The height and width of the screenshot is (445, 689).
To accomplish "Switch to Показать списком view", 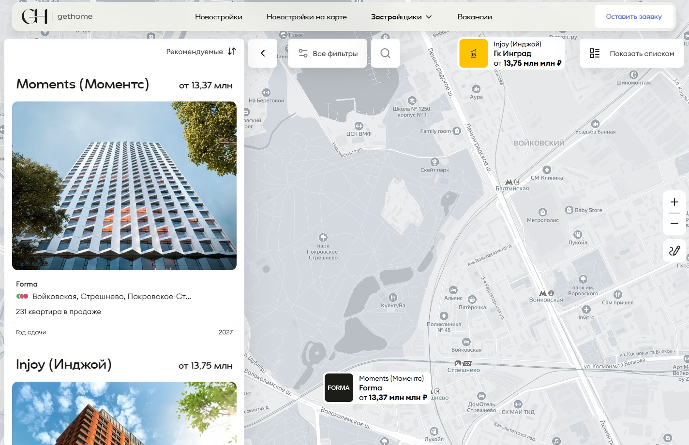I will click(x=631, y=53).
